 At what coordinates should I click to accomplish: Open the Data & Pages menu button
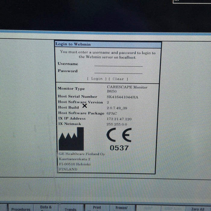pyautogui.click(x=46, y=208)
